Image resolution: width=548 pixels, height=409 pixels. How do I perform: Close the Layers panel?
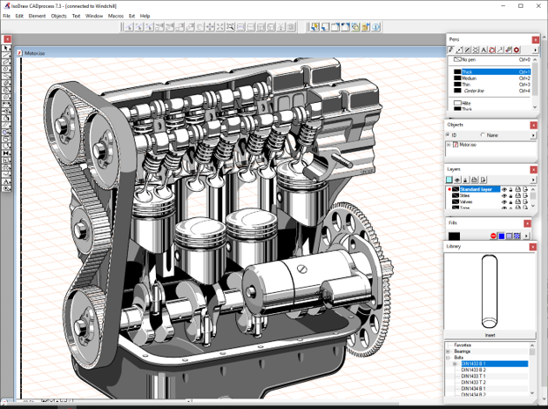(x=535, y=168)
